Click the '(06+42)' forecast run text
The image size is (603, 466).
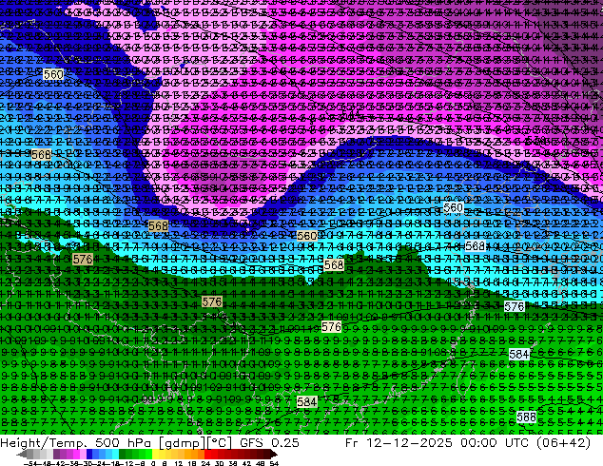pos(563,443)
